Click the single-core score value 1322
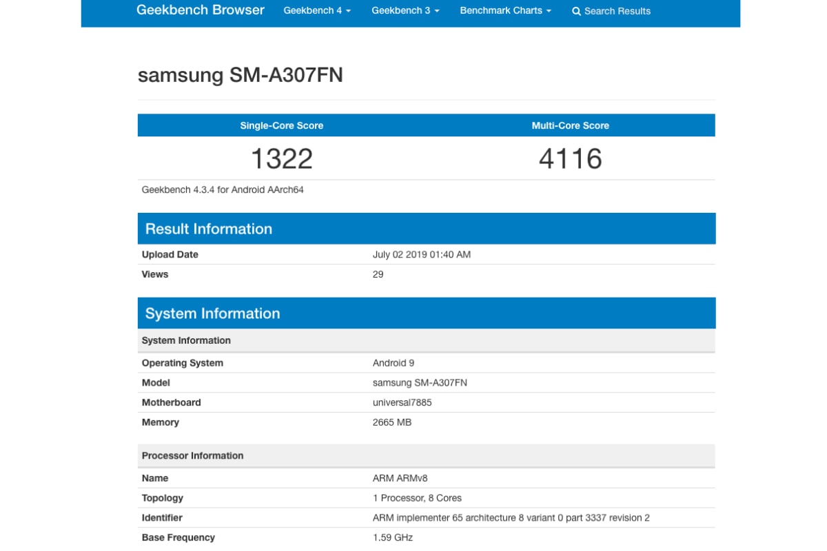Image resolution: width=827 pixels, height=551 pixels. pos(281,159)
